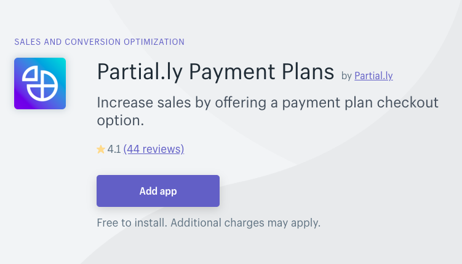This screenshot has width=462, height=264.
Task: Click the yellow star rating icon
Action: [x=101, y=149]
